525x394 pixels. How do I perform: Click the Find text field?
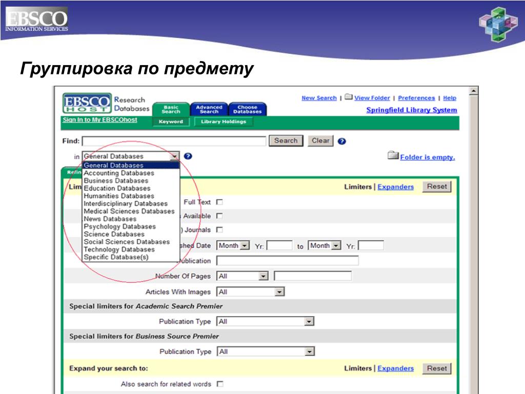tap(174, 141)
